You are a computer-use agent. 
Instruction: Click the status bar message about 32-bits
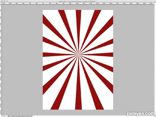tap(20, 116)
